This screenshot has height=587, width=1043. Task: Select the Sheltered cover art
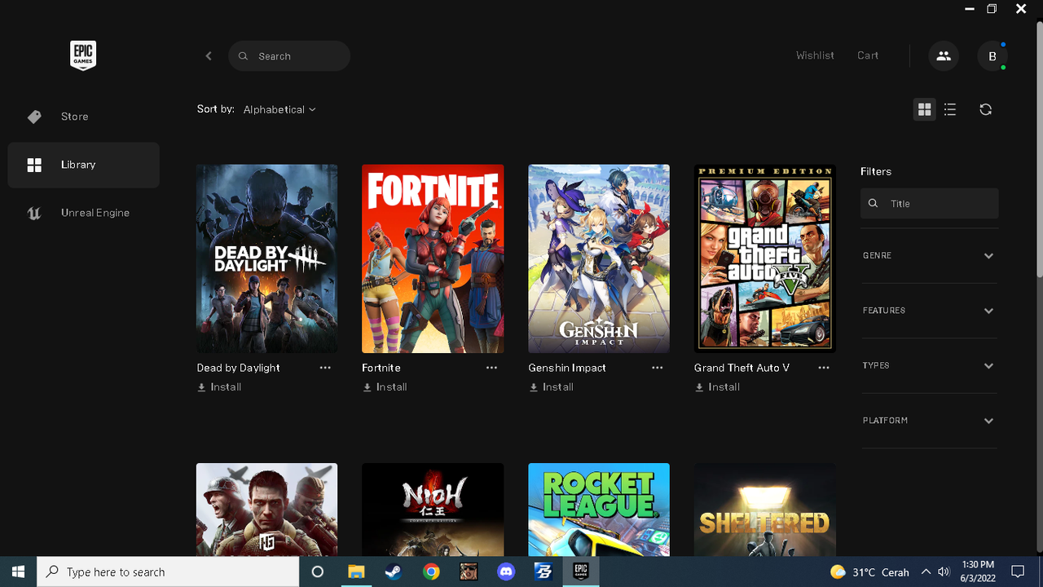(x=765, y=510)
